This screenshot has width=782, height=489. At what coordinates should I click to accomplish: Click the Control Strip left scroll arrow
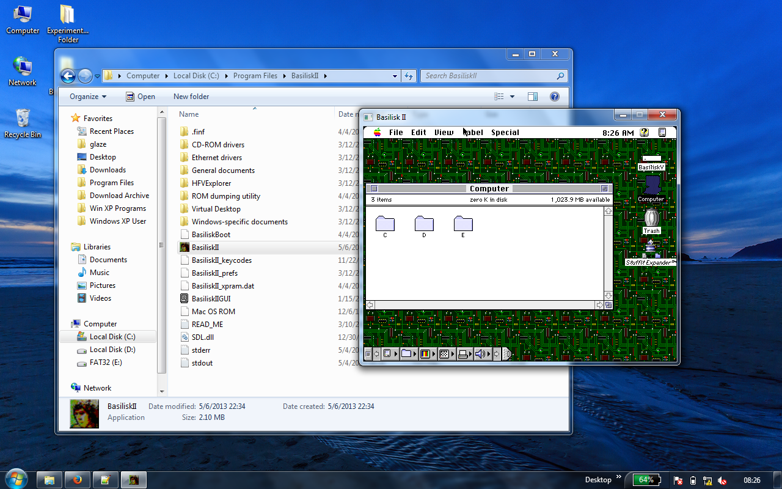pos(377,354)
